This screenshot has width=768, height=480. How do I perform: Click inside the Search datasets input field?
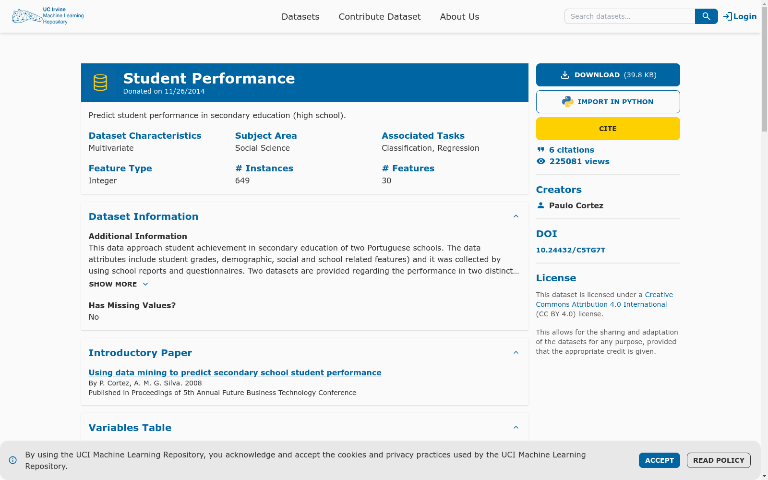point(629,16)
